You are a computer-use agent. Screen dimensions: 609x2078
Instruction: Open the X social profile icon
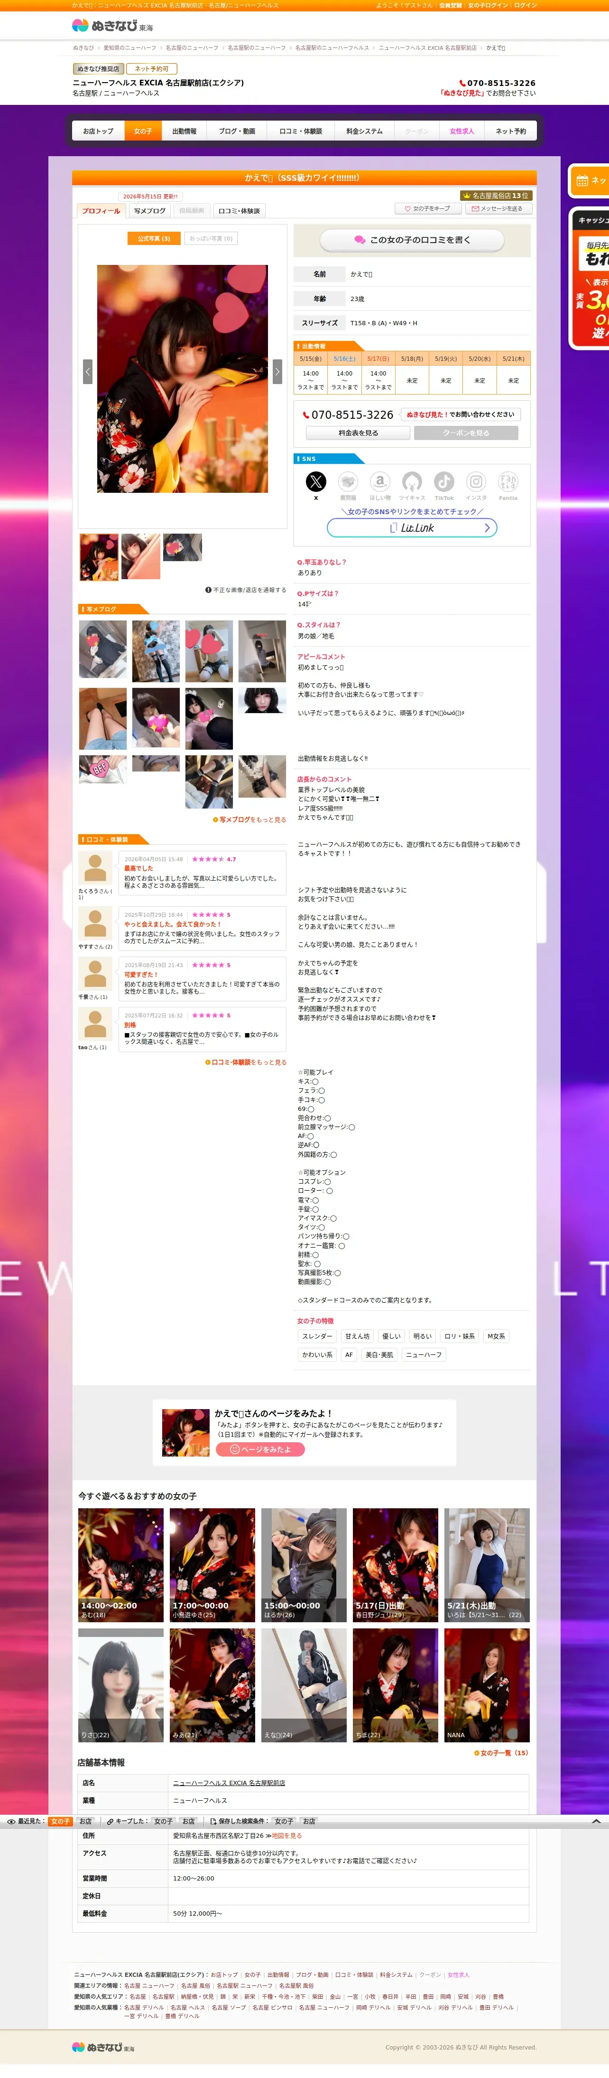(316, 481)
